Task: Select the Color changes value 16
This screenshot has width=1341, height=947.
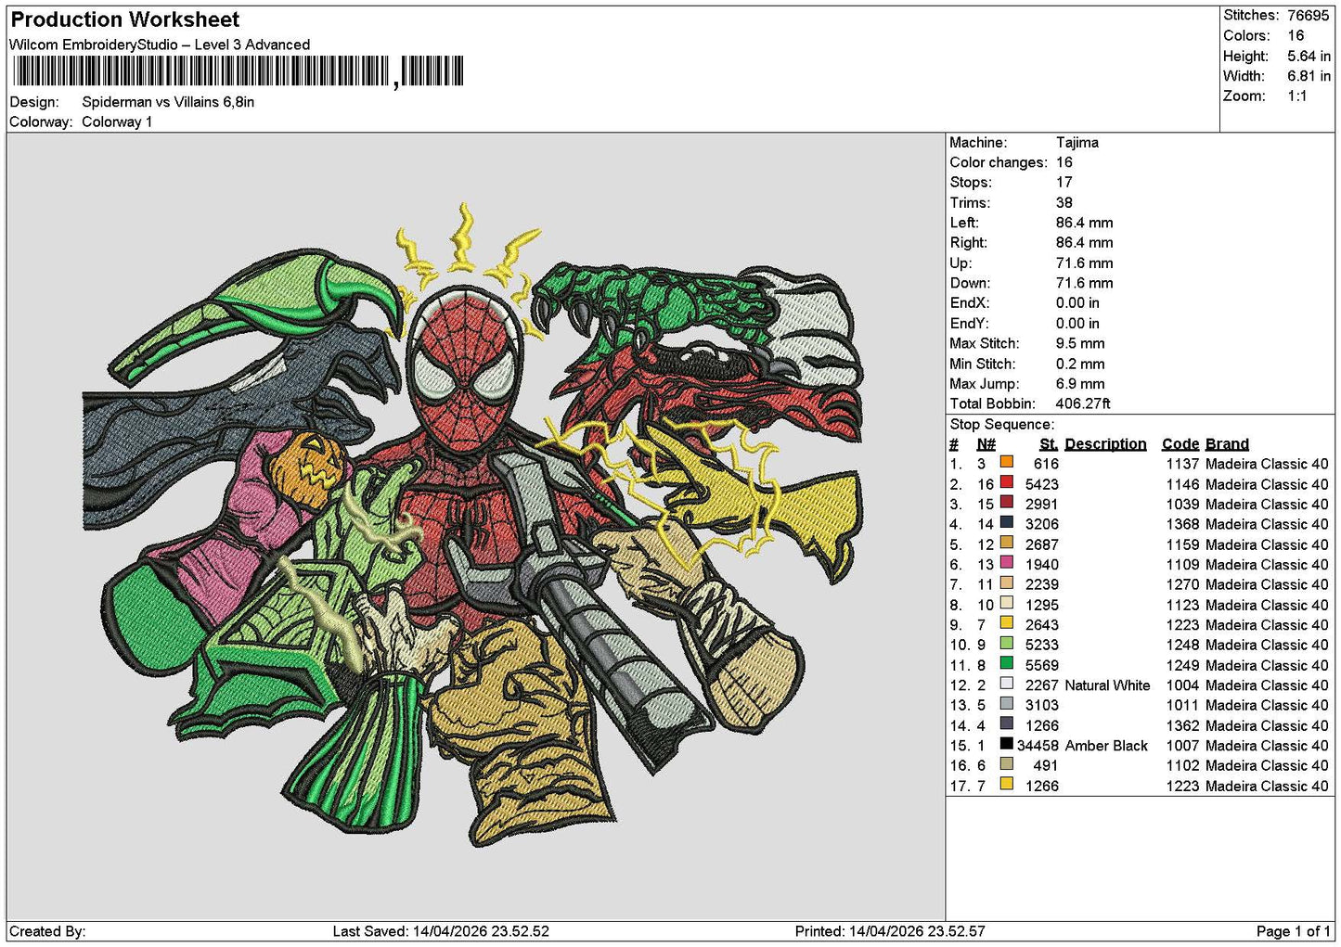Action: (1064, 162)
